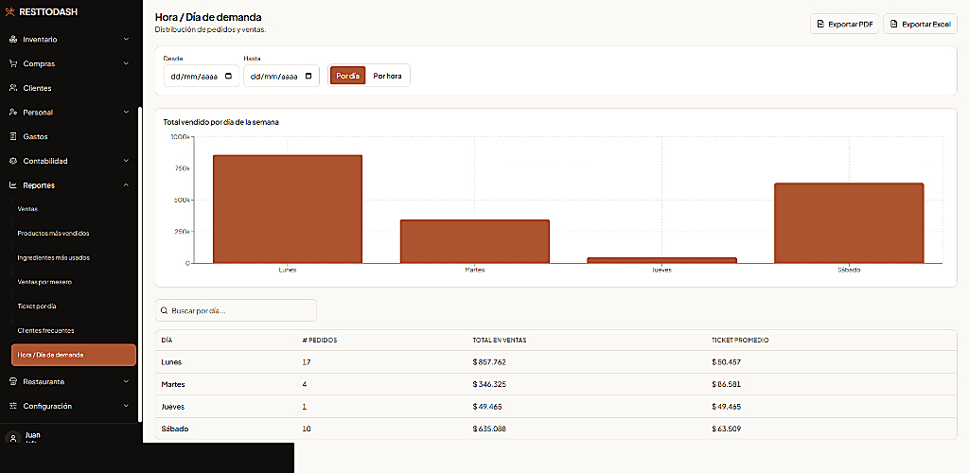969x473 pixels.
Task: Expand the Personal menu chevron
Action: point(126,113)
